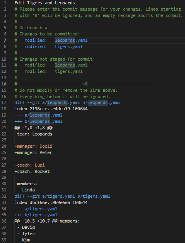Click line number 1 in the gutter
185x243 pixels.
point(5,3)
